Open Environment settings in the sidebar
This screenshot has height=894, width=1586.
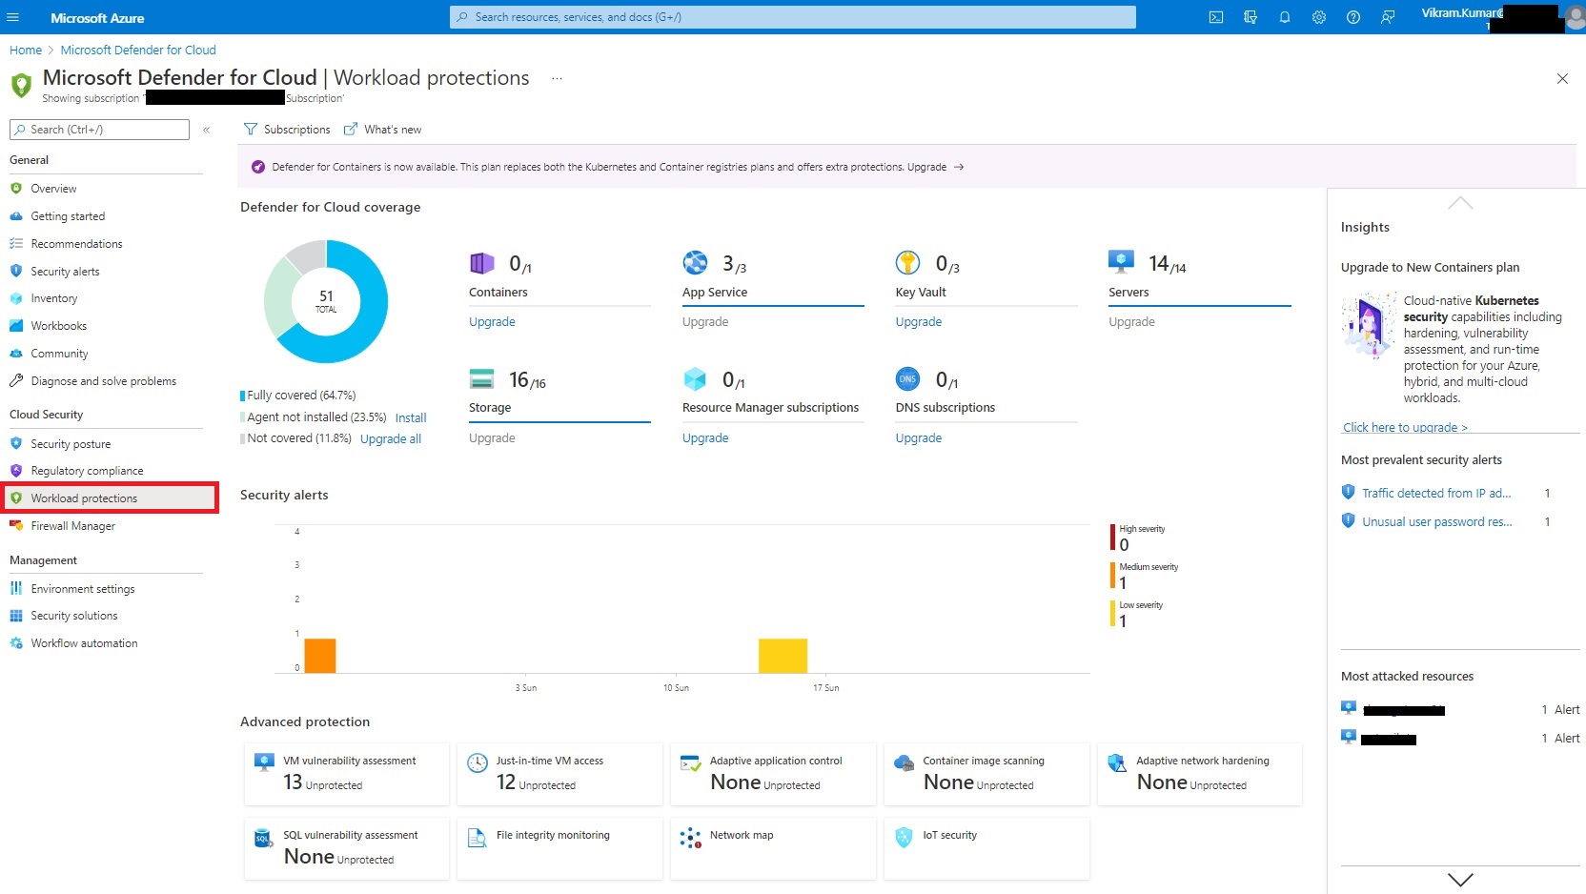pyautogui.click(x=83, y=589)
